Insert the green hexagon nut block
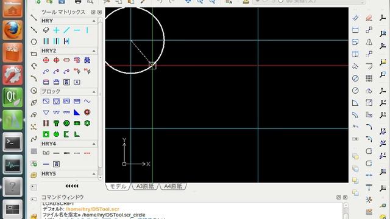The image size is (390, 219). click(x=87, y=123)
